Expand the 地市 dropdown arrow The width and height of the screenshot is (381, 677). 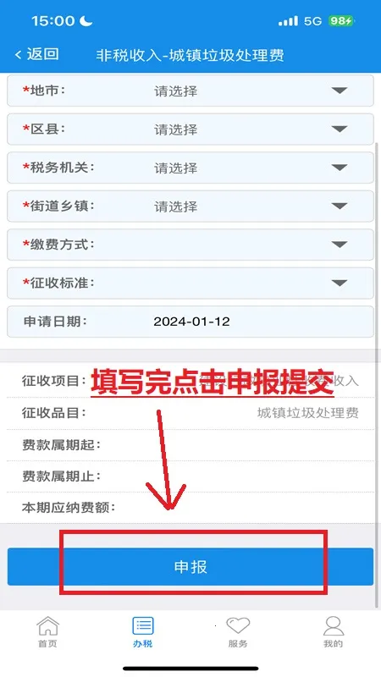340,91
